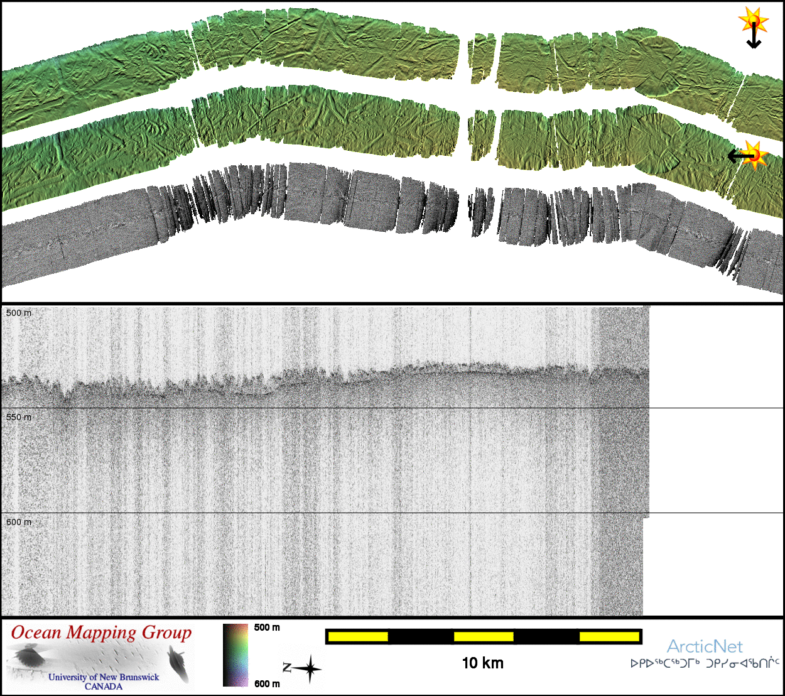Click the last yellow scale bar segment
This screenshot has width=785, height=696.
tap(609, 637)
